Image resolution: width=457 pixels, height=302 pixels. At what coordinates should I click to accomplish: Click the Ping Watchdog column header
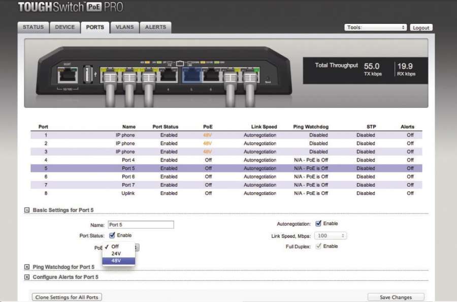tap(311, 127)
